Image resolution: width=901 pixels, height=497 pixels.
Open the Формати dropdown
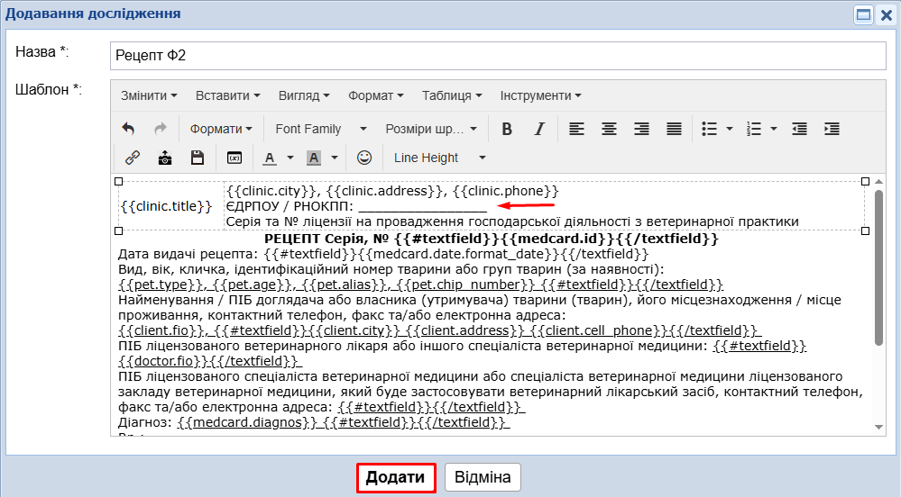[x=221, y=129]
